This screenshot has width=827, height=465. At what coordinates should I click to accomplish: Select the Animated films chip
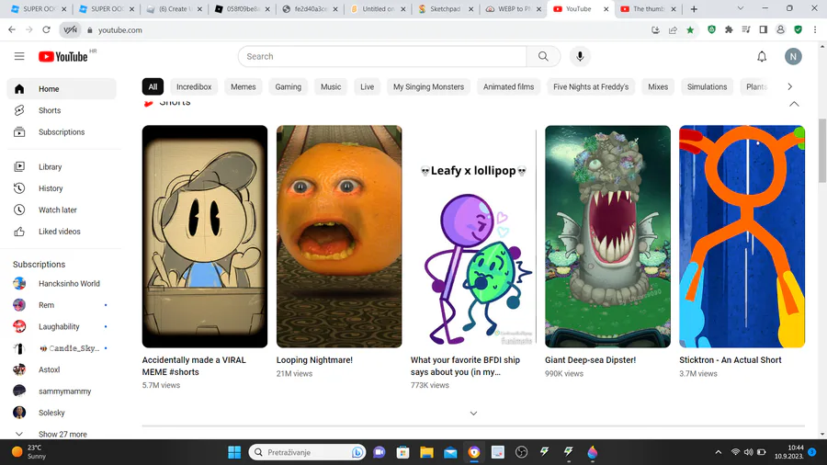coord(508,87)
